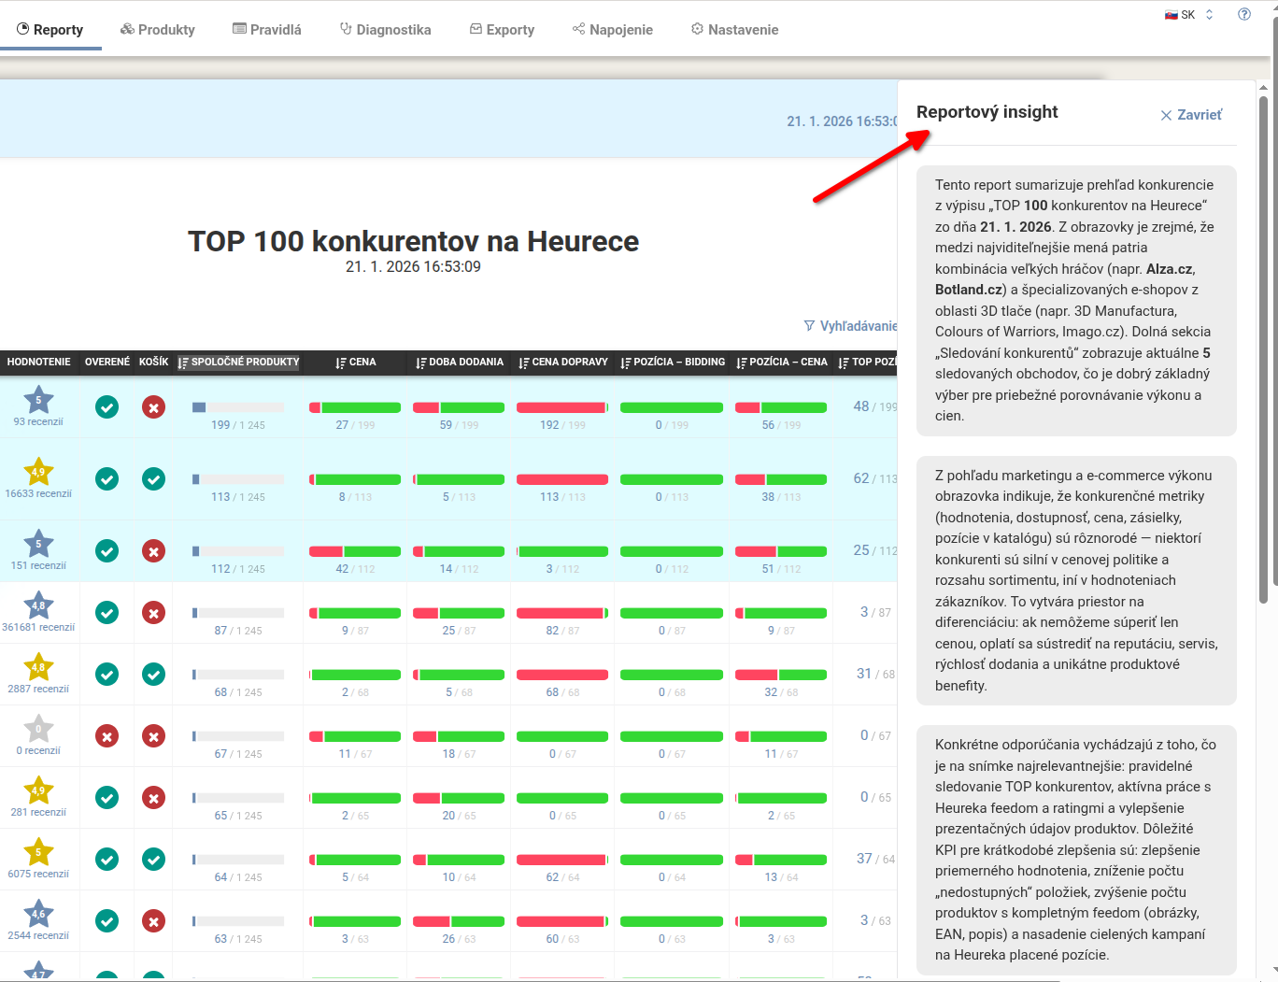Open the SK language selector
Screen dimensions: 1278x982
click(1188, 15)
